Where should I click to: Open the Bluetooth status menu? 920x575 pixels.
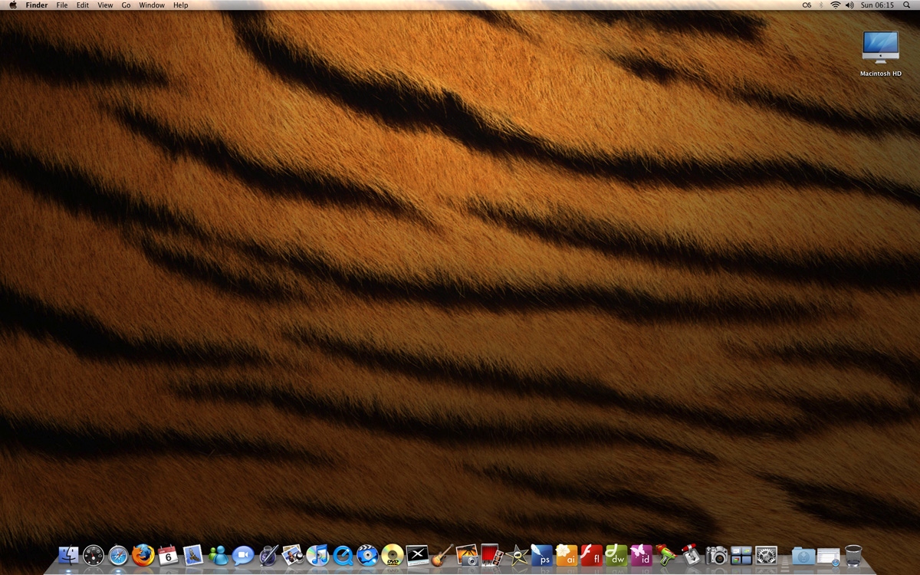point(821,5)
